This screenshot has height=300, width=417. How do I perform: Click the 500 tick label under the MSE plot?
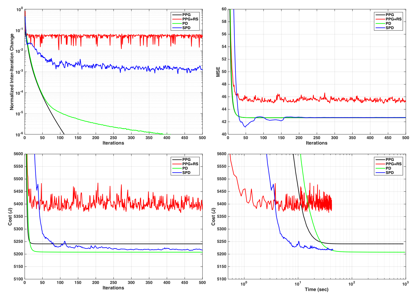(x=405, y=138)
